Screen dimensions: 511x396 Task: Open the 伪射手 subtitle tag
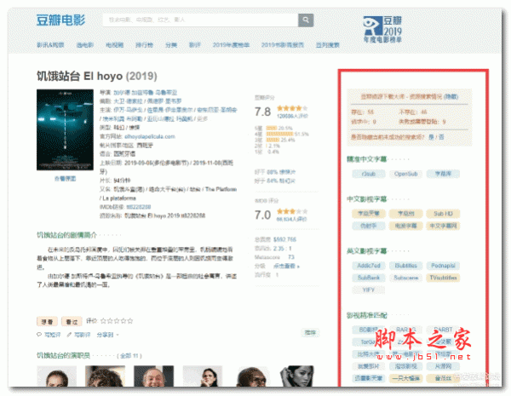368,226
